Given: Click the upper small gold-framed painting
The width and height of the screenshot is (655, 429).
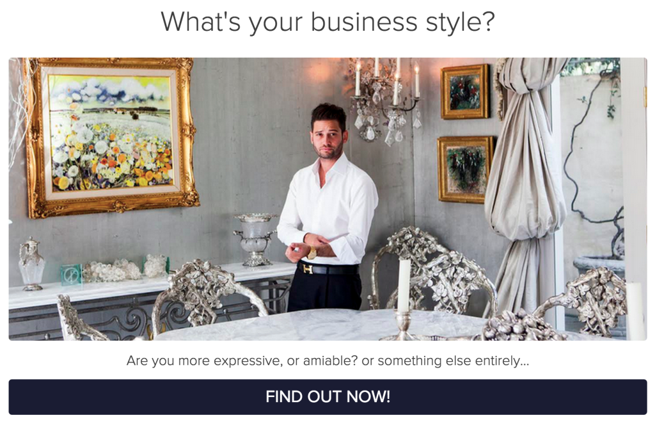Looking at the screenshot, I should point(465,92).
